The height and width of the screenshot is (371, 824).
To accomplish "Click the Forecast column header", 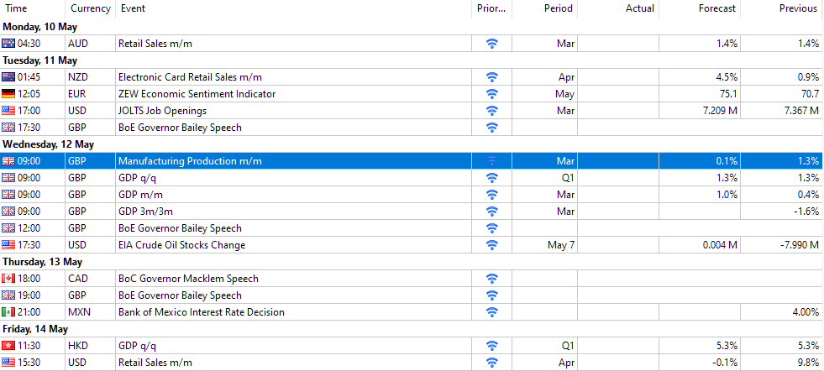I will [x=716, y=8].
